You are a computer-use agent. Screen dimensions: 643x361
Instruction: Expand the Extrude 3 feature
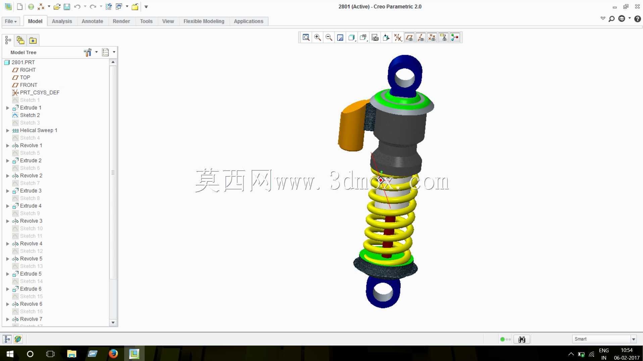pyautogui.click(x=7, y=191)
